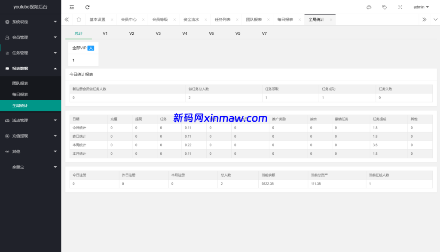
Task: Click the 任务提成 column header
Action: click(x=379, y=119)
